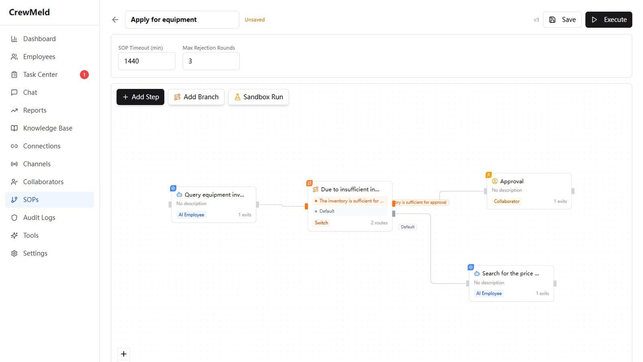Click the Query equipment node's output handle
This screenshot has height=362, width=643.
(258, 205)
